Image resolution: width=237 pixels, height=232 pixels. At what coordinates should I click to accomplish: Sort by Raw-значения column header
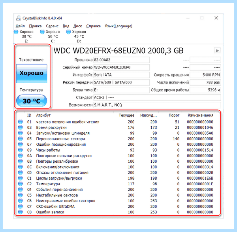click(198, 115)
